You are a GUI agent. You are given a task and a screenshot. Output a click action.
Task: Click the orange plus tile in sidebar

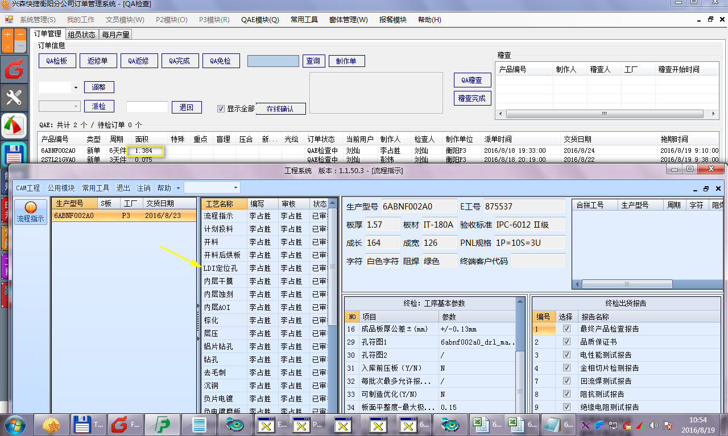[7, 34]
